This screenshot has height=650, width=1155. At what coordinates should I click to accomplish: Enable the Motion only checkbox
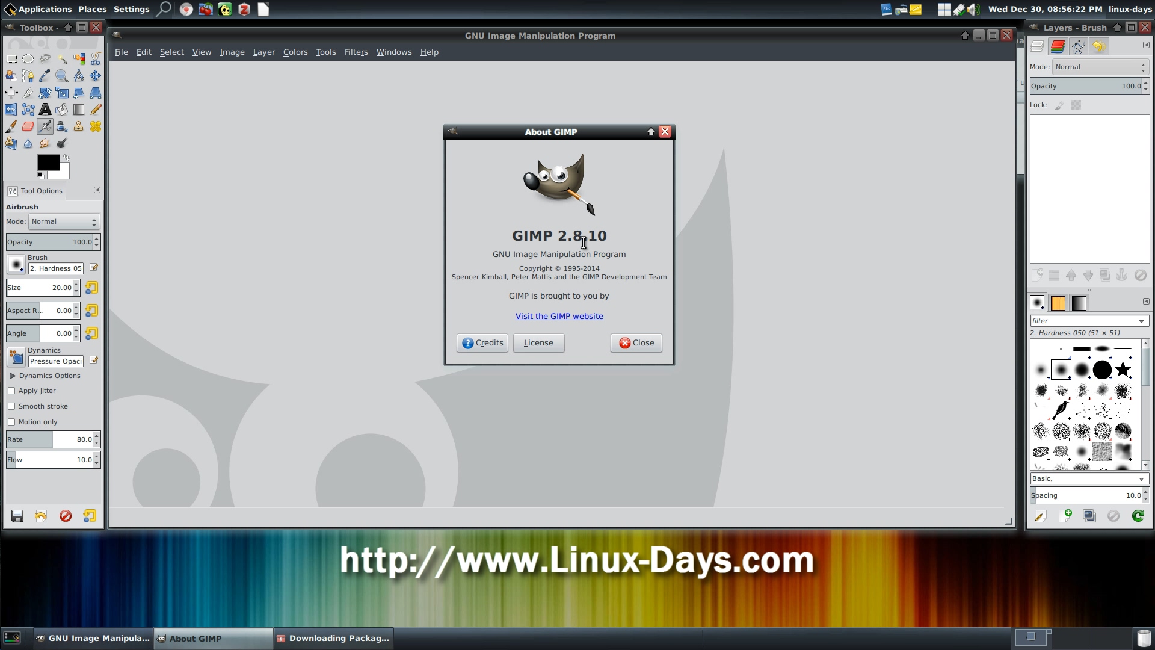(11, 422)
